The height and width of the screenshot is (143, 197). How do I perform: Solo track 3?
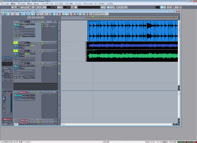pyautogui.click(x=34, y=51)
